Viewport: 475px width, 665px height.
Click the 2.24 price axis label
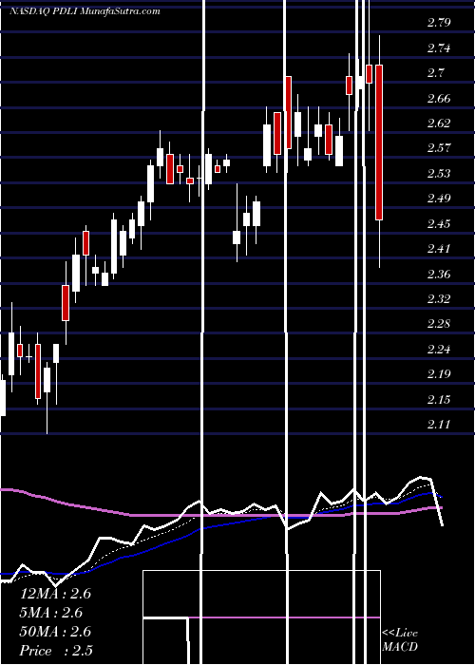[x=439, y=349]
